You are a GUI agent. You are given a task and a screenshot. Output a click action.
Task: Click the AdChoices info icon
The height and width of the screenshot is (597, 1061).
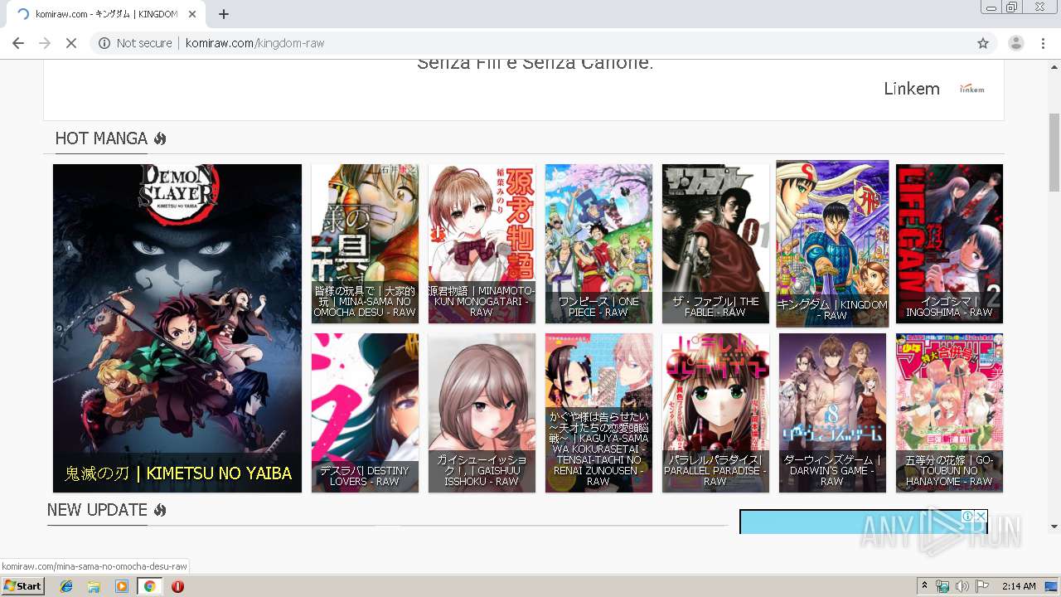(x=967, y=516)
